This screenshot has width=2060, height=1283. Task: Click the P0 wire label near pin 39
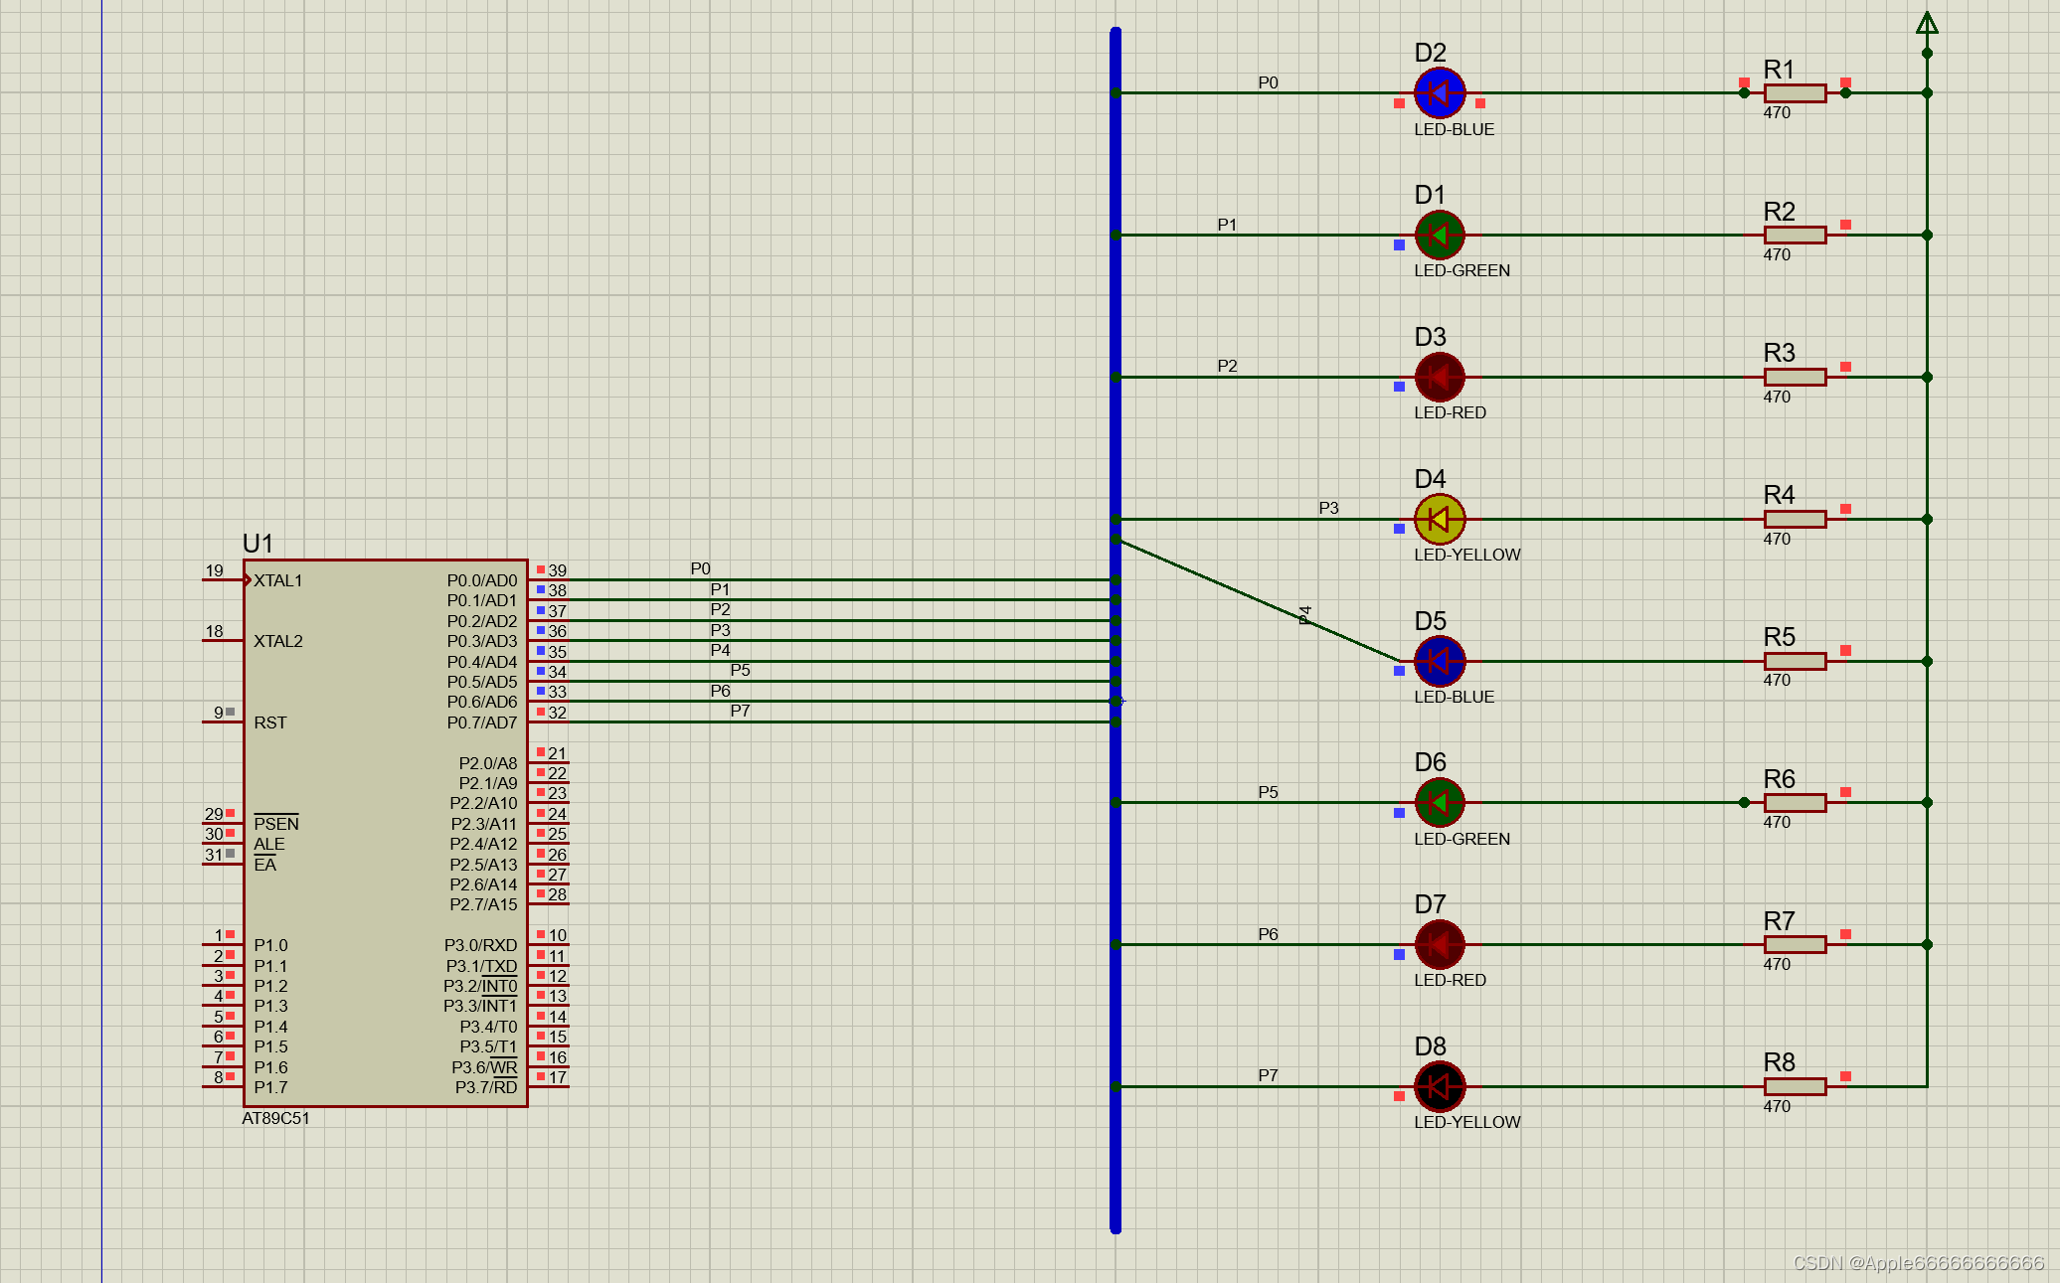coord(701,568)
